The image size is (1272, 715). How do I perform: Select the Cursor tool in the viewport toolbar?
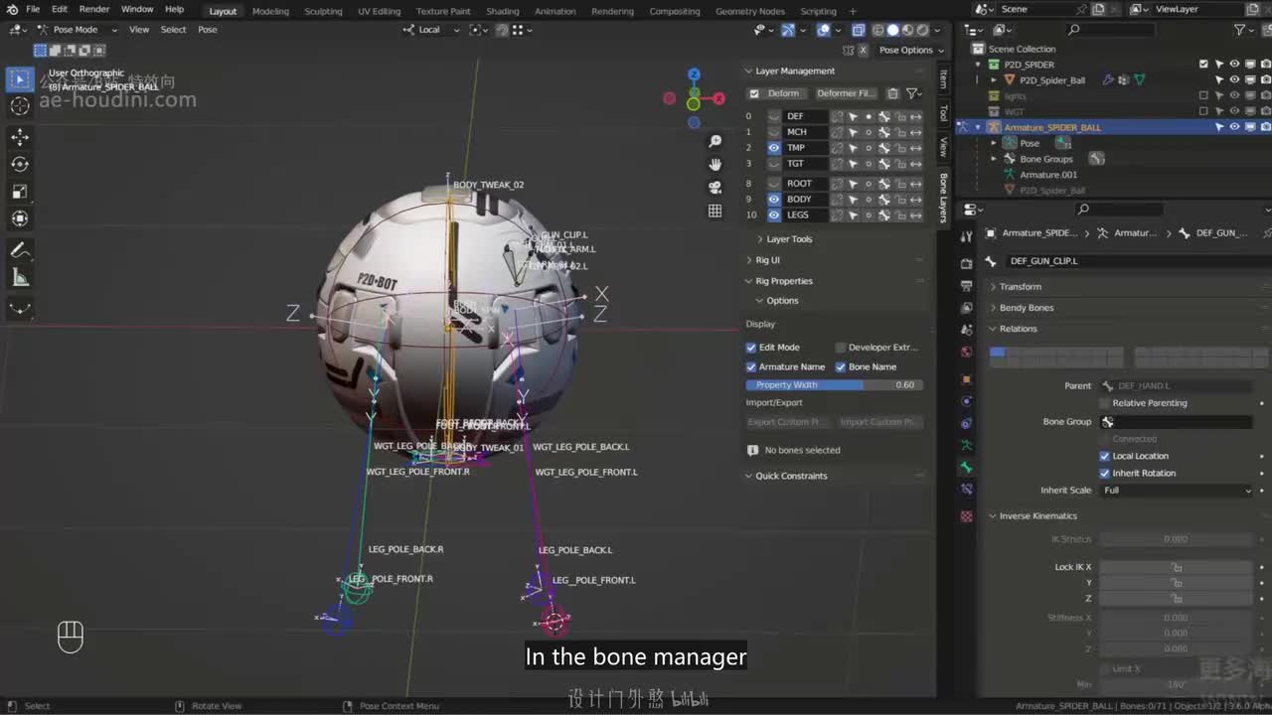[20, 106]
